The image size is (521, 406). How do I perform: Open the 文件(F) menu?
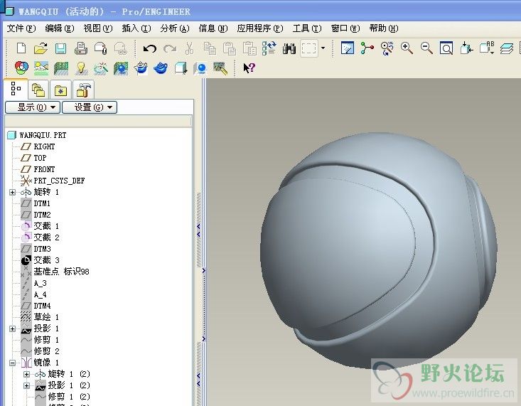pyautogui.click(x=21, y=28)
